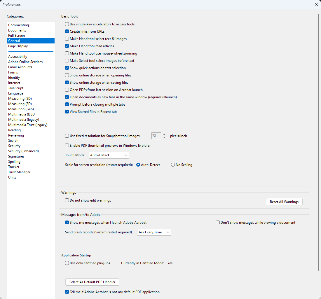Enable PDF thumbnail previews in Windows Explorer
The width and height of the screenshot is (321, 299).
click(x=67, y=145)
